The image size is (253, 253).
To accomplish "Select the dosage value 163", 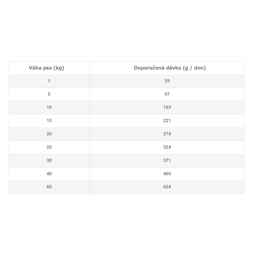I will [167, 107].
